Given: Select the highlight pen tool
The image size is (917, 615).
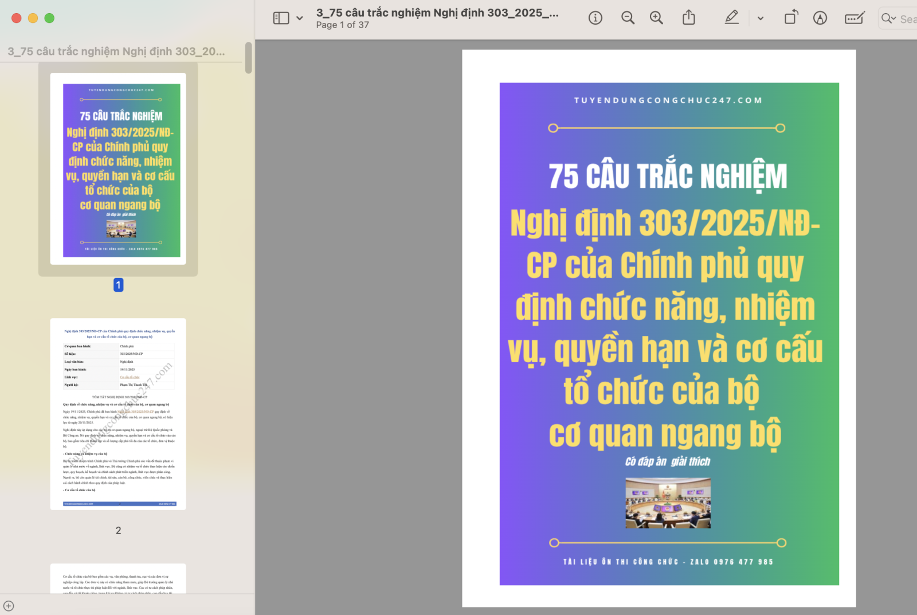Looking at the screenshot, I should (732, 18).
